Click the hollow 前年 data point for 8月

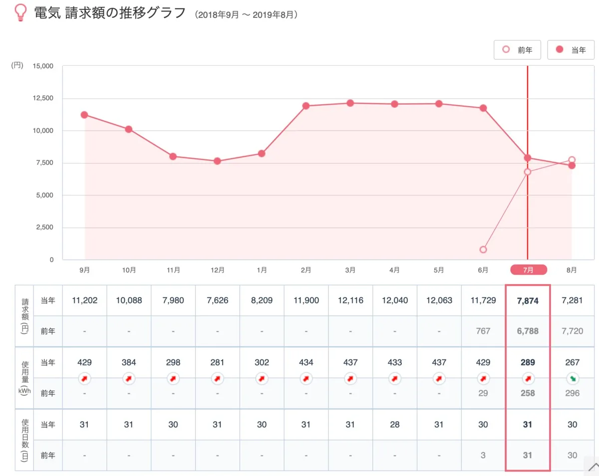[572, 160]
